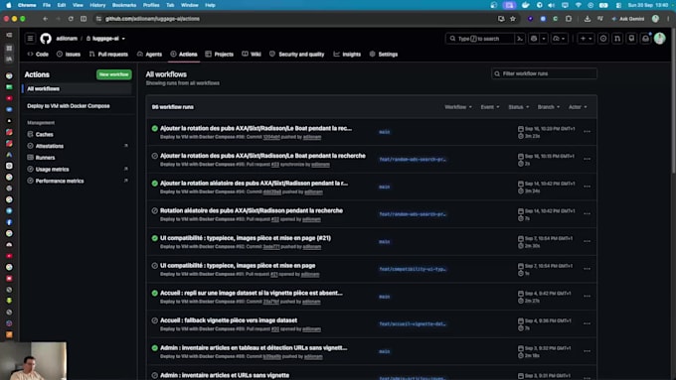Open run 'Accueil : fallback vignette pièce vers image dataset'
Screen dimensions: 676x380
click(x=229, y=320)
